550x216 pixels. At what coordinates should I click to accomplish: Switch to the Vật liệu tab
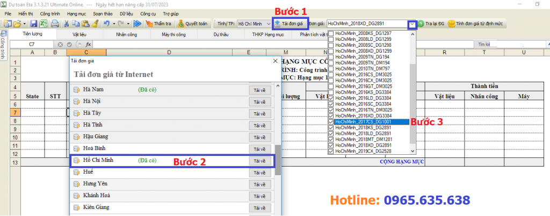pos(79,34)
